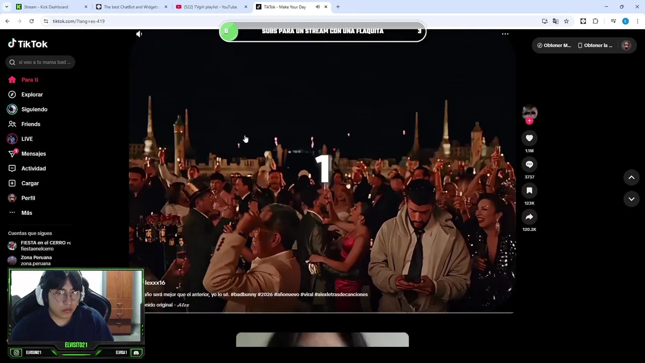Bookmark this page with the star icon
This screenshot has height=363, width=645.
pyautogui.click(x=566, y=21)
